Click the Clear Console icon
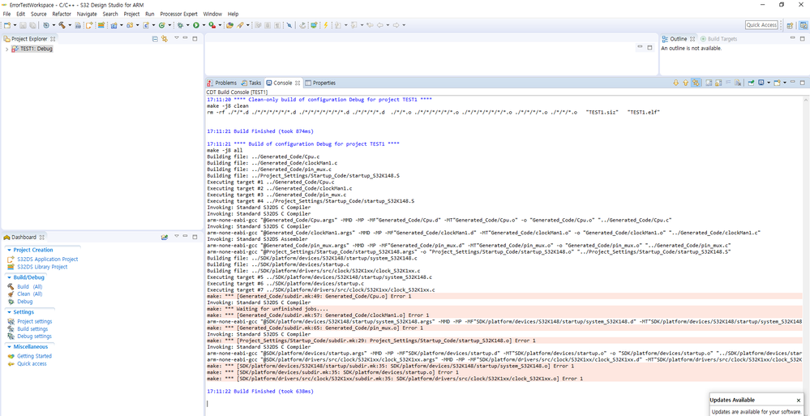The image size is (810, 416). [738, 82]
